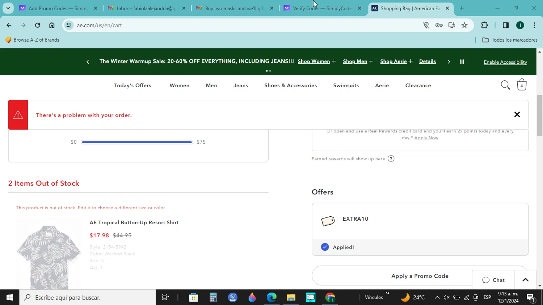Click the install app icon in address bar
Image resolution: width=543 pixels, height=305 pixels.
(451, 25)
